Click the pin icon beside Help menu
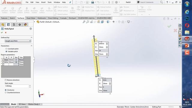The height and width of the screenshot is (108, 192). 70,2
